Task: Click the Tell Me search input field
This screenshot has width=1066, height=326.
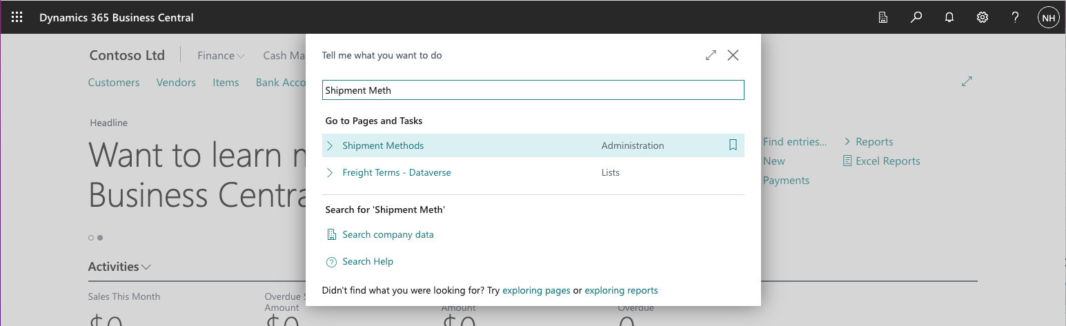Action: pyautogui.click(x=533, y=90)
